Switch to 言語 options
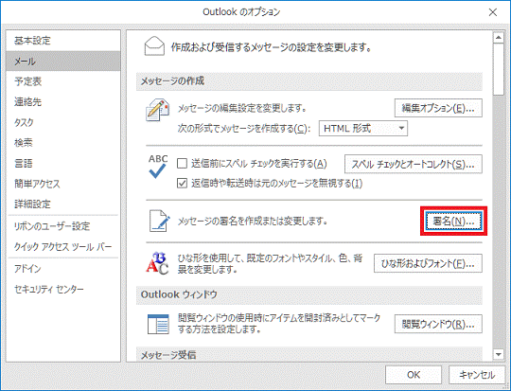 63,163
